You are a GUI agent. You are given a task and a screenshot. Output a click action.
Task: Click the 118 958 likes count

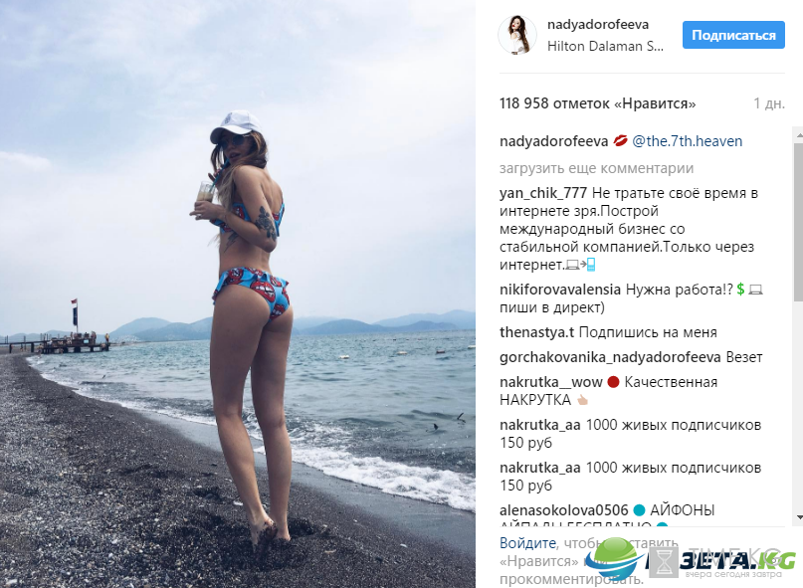(x=598, y=103)
